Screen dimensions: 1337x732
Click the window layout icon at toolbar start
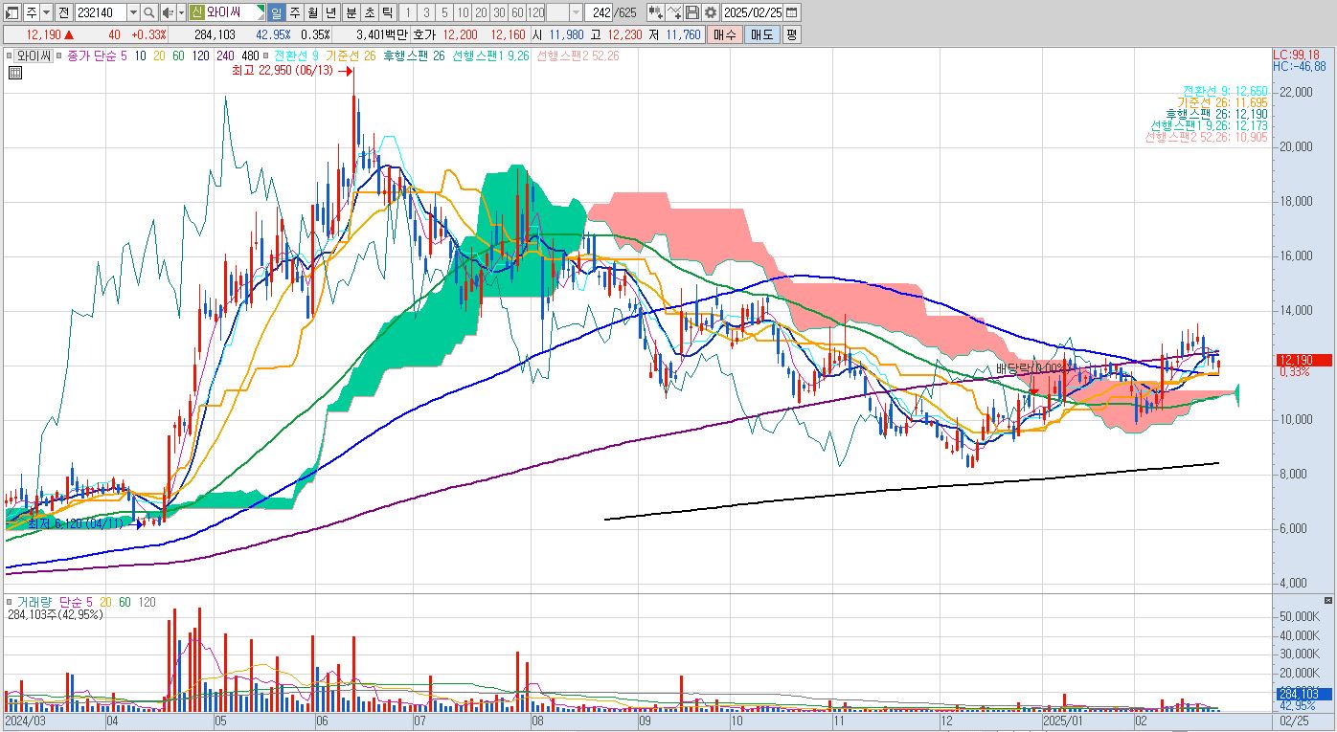12,12
